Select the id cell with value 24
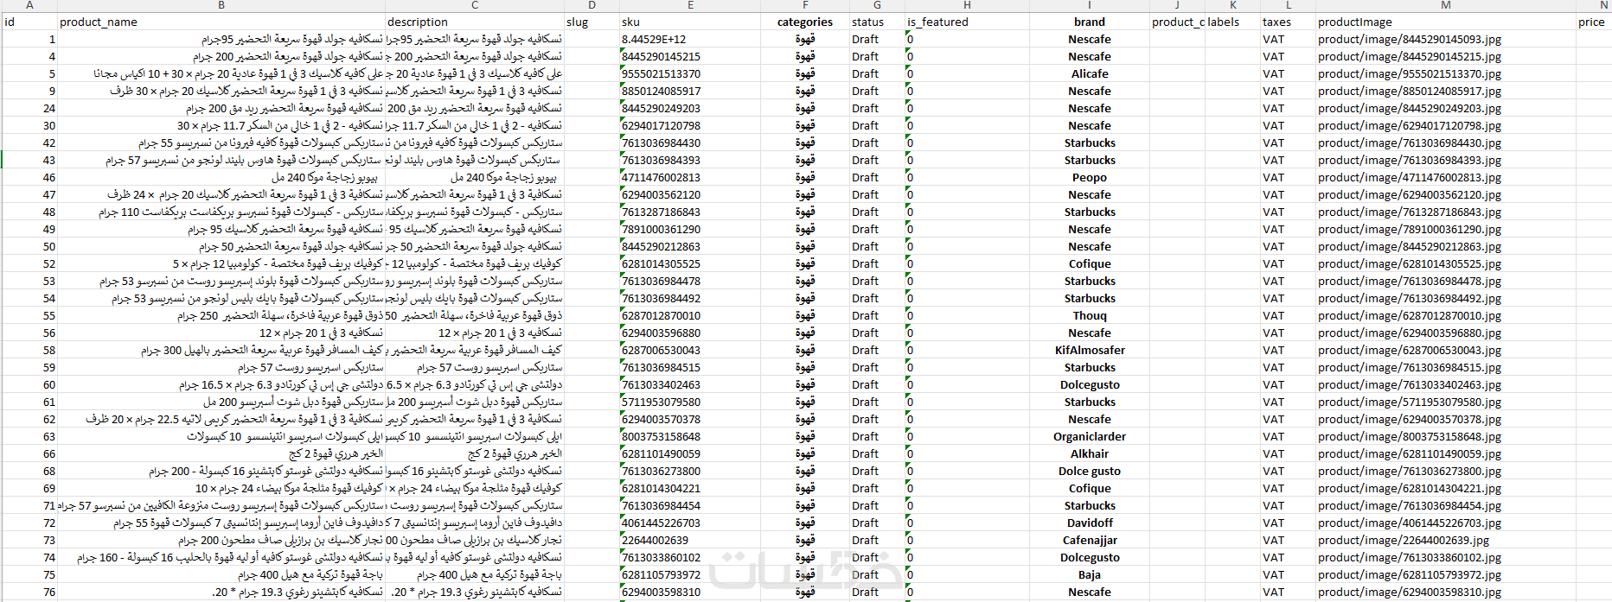This screenshot has height=602, width=1612. (29, 108)
